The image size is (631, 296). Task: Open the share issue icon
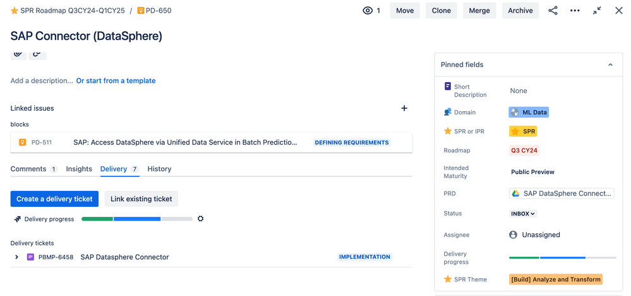pyautogui.click(x=553, y=11)
